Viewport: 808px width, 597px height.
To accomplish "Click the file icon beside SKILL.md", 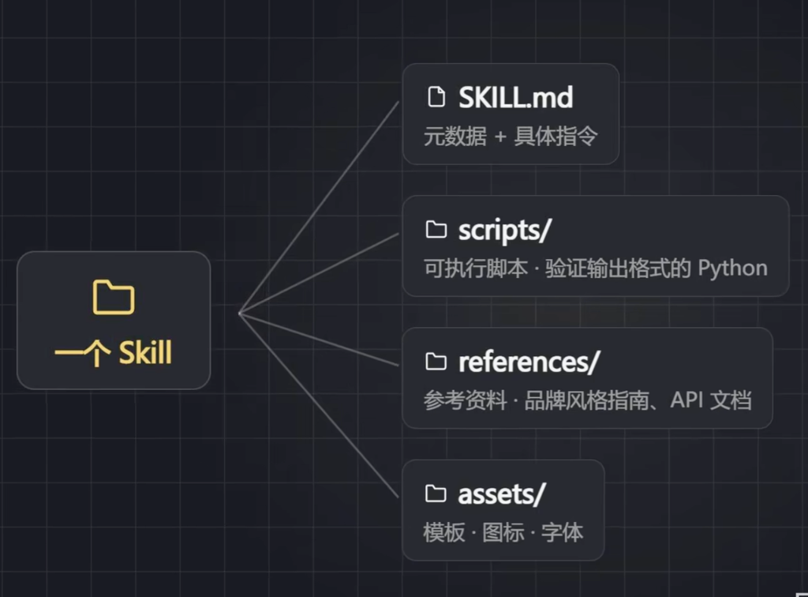I will coord(436,97).
